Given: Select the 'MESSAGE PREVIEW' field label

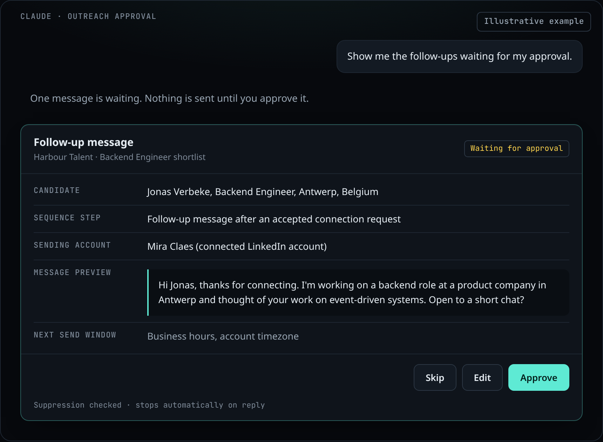Looking at the screenshot, I should point(72,273).
